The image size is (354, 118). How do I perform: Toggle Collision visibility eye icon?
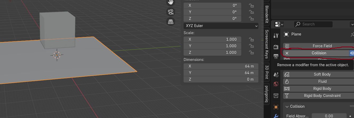coord(352,53)
